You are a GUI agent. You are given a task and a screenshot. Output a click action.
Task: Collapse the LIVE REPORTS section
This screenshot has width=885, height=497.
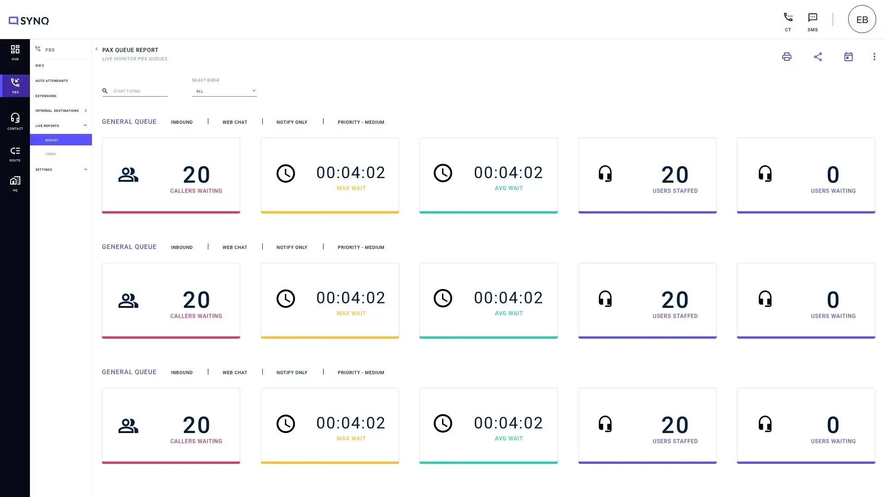coord(85,125)
